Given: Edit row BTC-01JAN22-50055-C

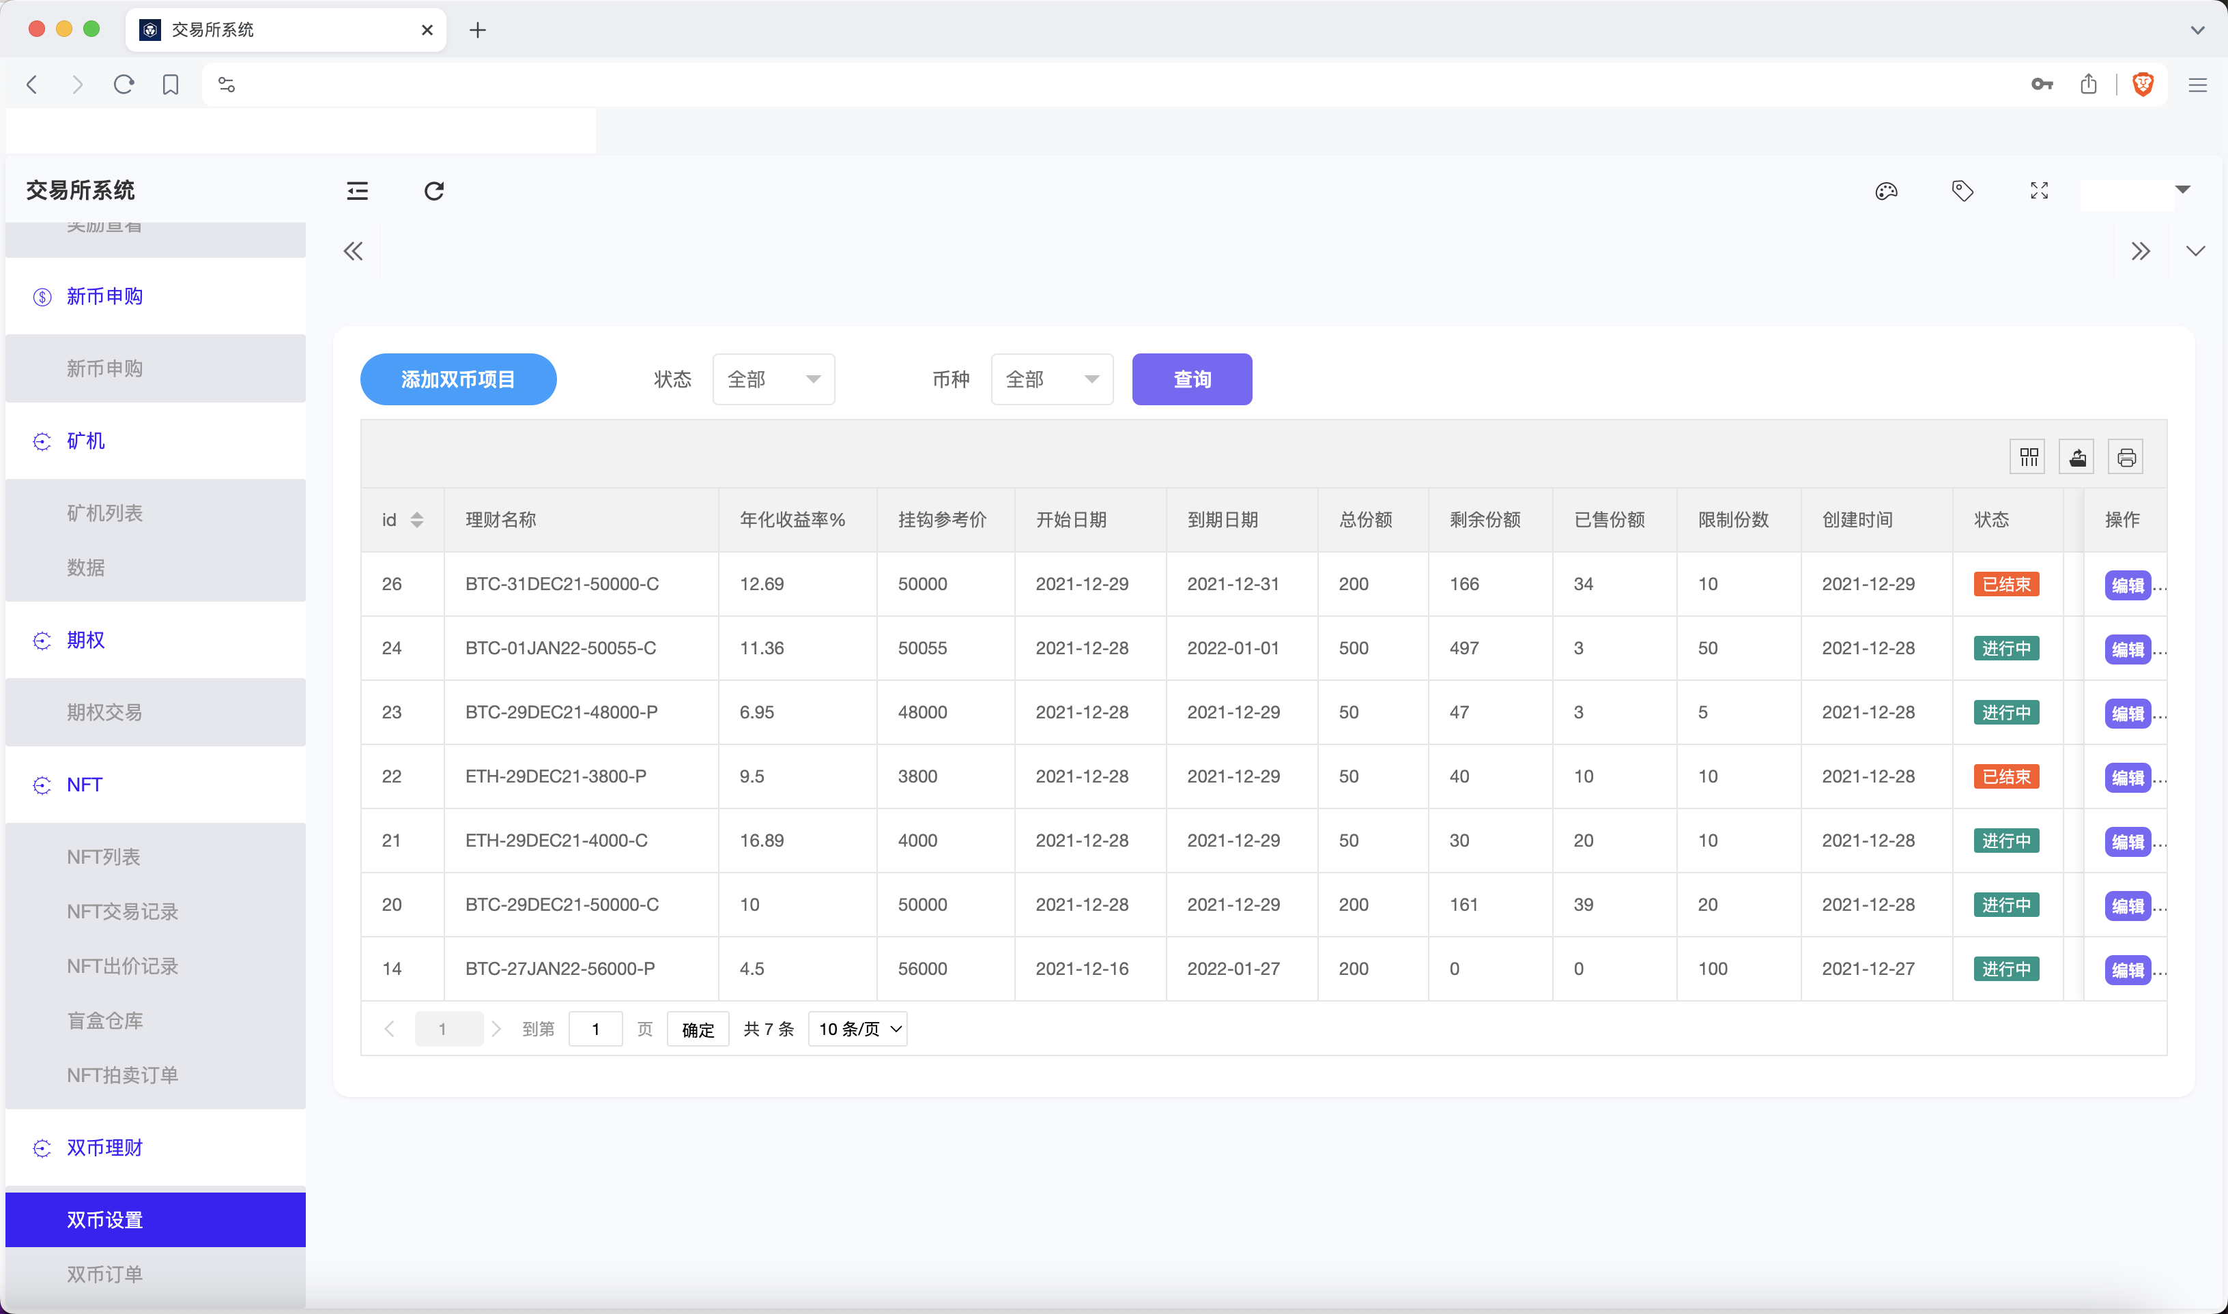Looking at the screenshot, I should tap(2127, 649).
